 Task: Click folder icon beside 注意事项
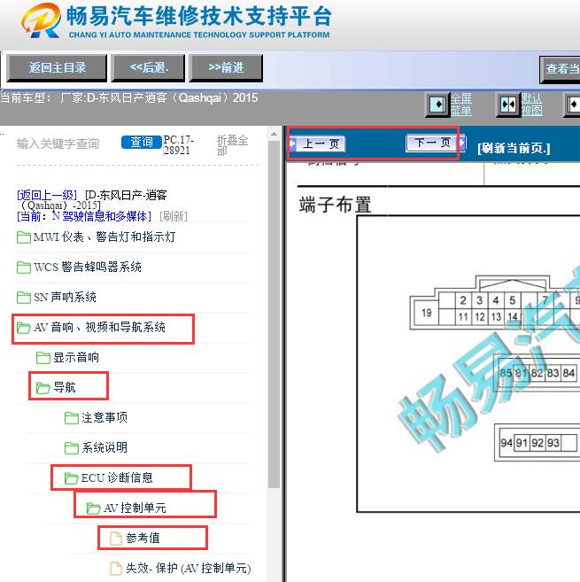point(71,418)
